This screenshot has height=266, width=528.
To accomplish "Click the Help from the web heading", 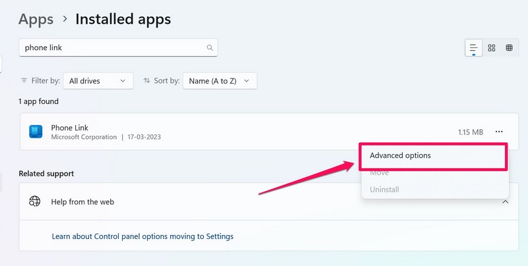I will pos(82,201).
